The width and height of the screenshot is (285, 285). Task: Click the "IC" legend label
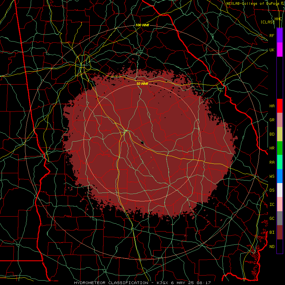point(272,205)
